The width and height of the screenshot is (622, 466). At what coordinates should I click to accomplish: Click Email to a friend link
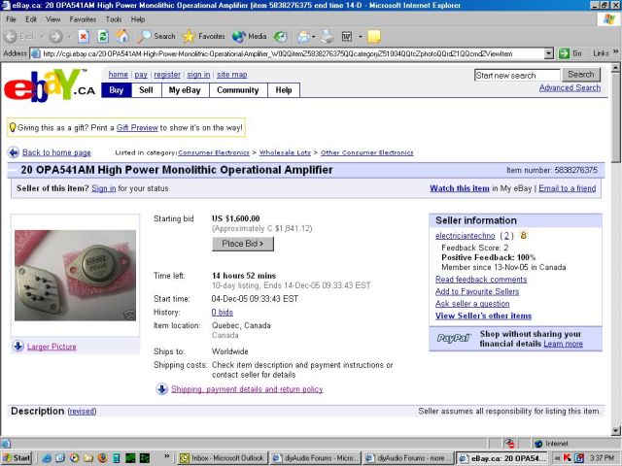568,188
